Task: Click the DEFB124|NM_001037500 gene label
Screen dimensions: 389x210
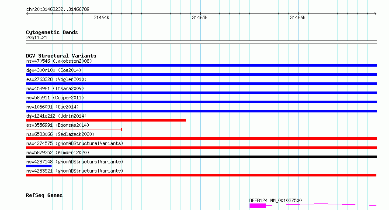Action: [275, 200]
